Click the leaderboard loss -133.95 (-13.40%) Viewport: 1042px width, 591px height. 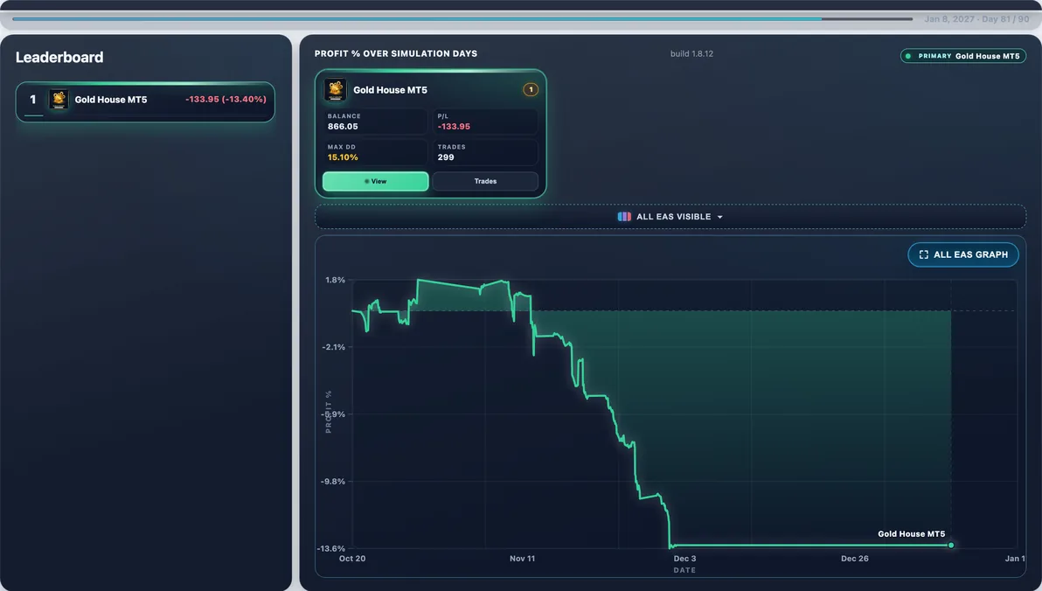click(226, 99)
